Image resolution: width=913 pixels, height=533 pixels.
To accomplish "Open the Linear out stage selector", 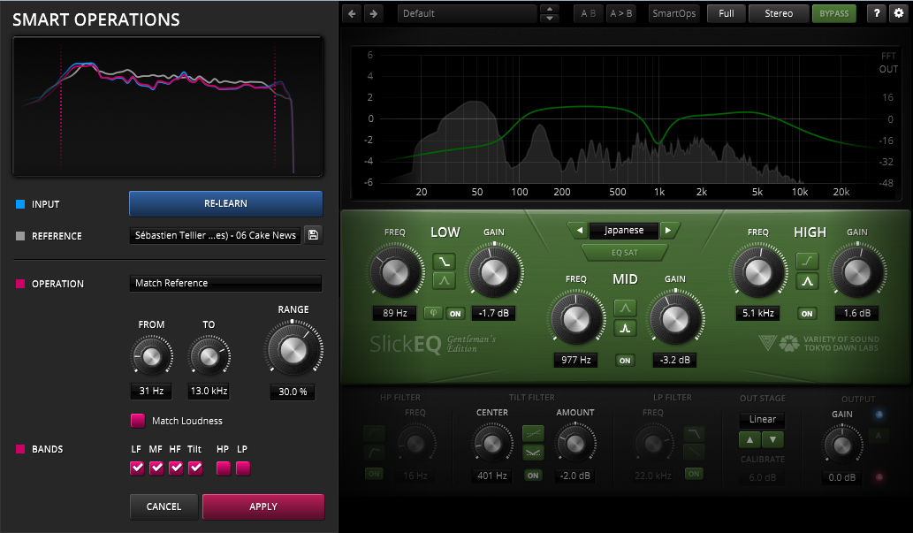I will pyautogui.click(x=761, y=420).
